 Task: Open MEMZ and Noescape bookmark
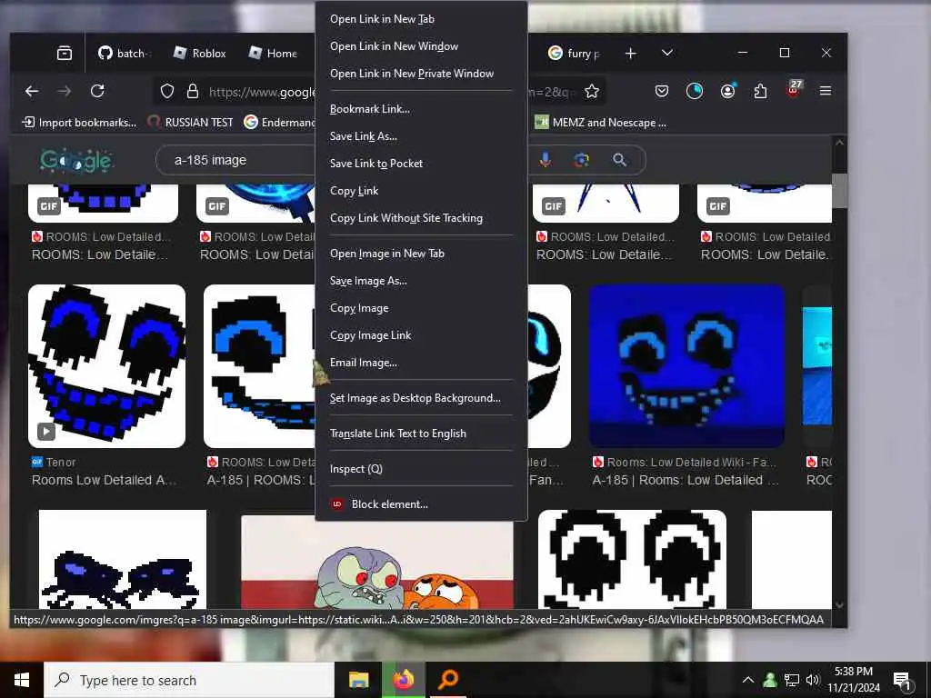pyautogui.click(x=601, y=123)
